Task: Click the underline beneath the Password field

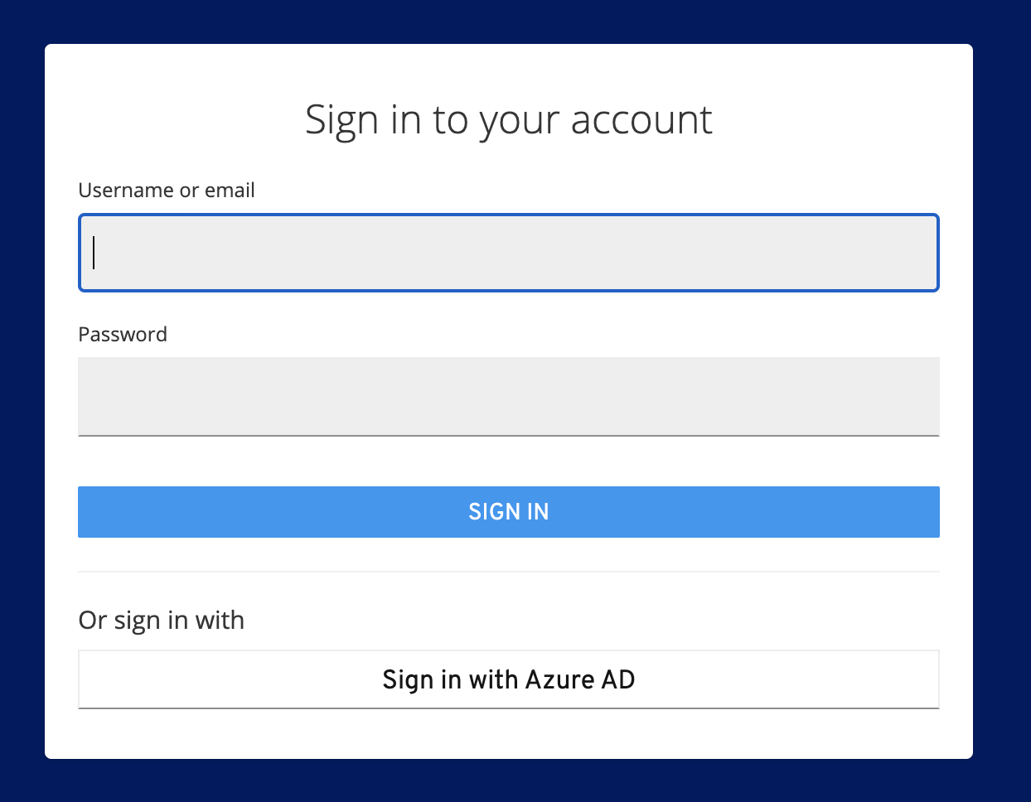Action: pos(508,435)
